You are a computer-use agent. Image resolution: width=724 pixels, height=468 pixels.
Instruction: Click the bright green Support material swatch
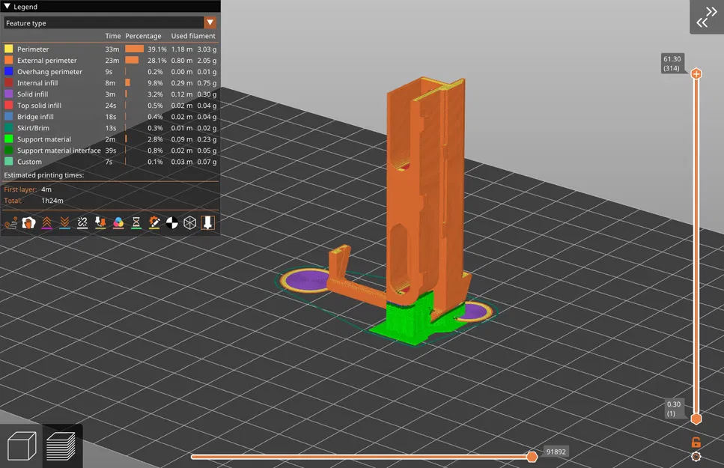coord(8,139)
